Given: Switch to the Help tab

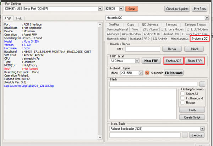Looking at the screenshot, I should tap(19, 18).
